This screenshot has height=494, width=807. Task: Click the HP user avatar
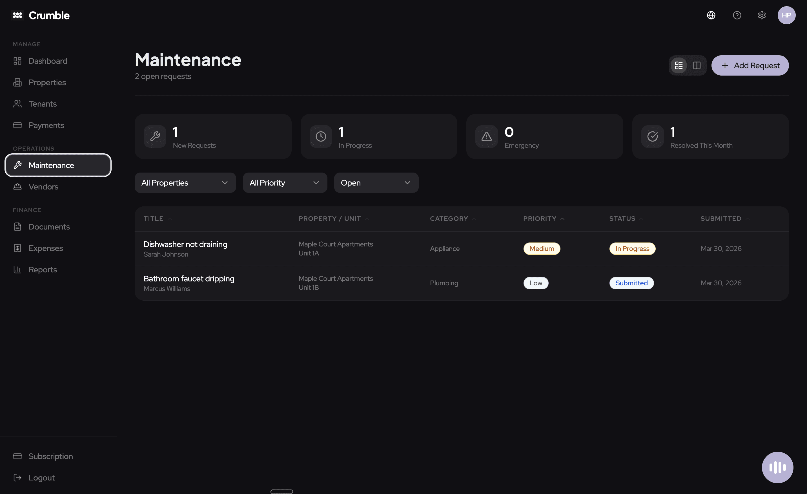pos(786,15)
